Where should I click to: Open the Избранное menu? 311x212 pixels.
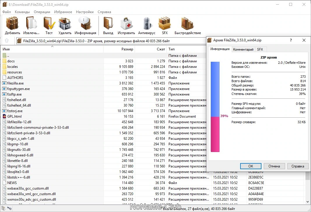[x=63, y=12]
